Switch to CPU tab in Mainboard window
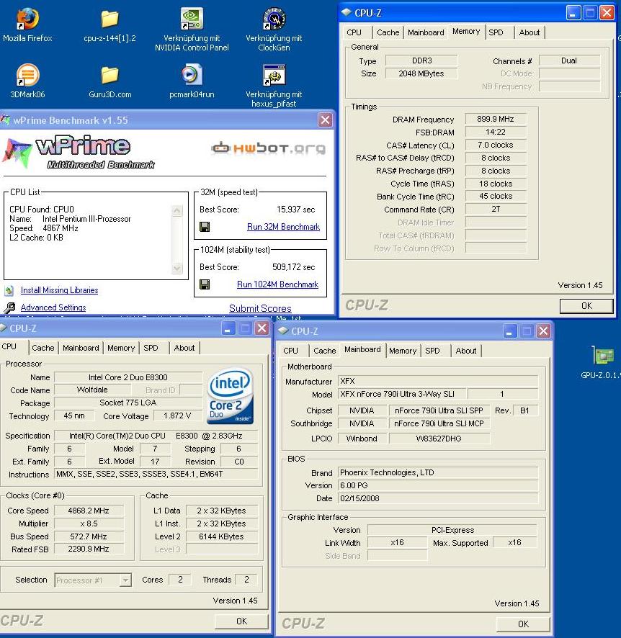The height and width of the screenshot is (638, 621). (x=290, y=351)
